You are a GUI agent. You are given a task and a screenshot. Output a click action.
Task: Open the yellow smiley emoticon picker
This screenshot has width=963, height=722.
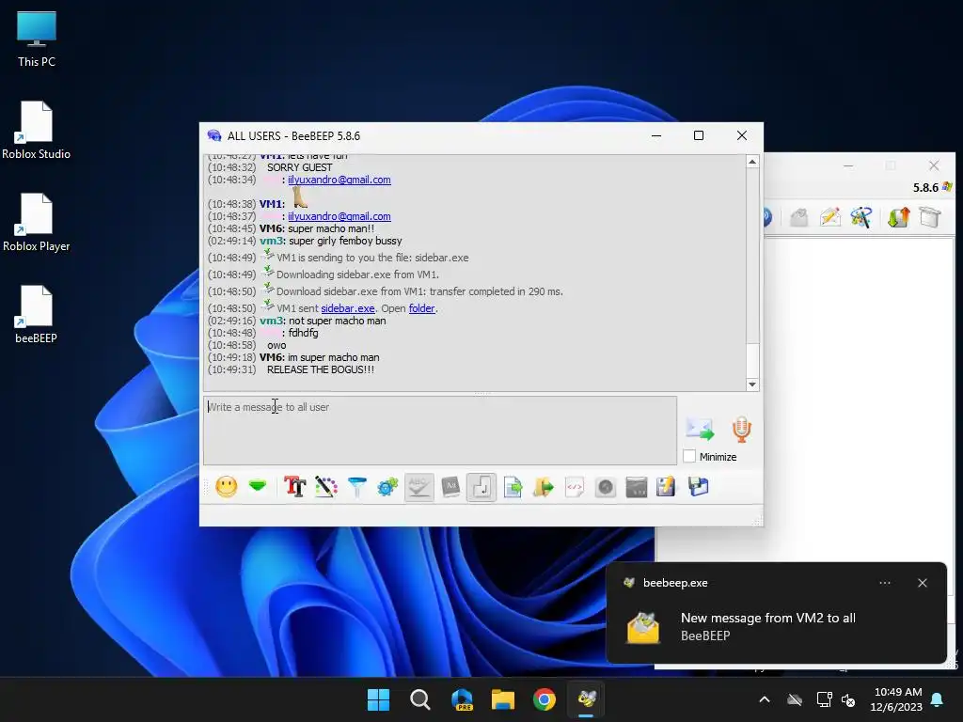[x=226, y=487]
